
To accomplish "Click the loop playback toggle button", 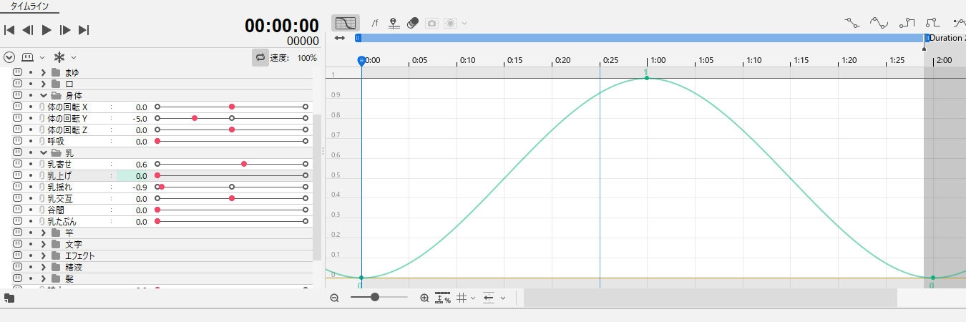I will tap(260, 57).
